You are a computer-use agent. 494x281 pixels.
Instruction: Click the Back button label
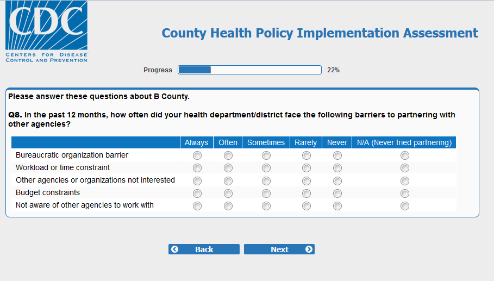coord(204,249)
